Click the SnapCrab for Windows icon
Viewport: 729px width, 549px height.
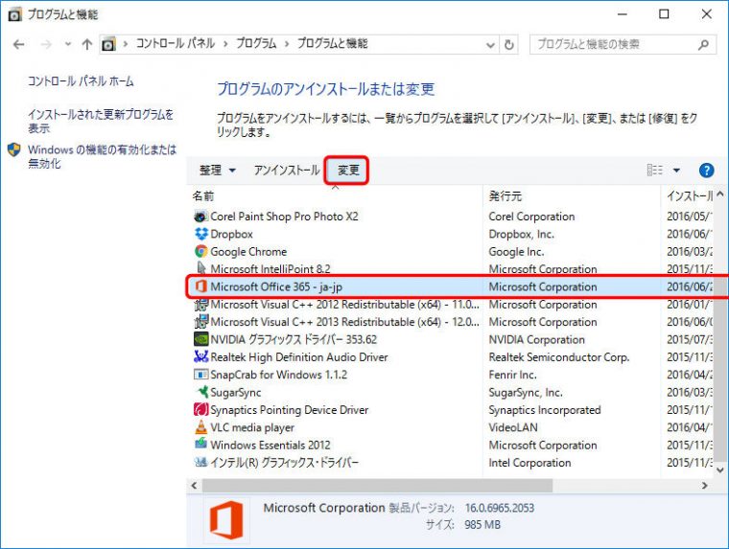click(x=200, y=375)
